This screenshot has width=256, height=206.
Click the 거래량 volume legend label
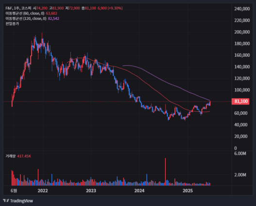11,156
